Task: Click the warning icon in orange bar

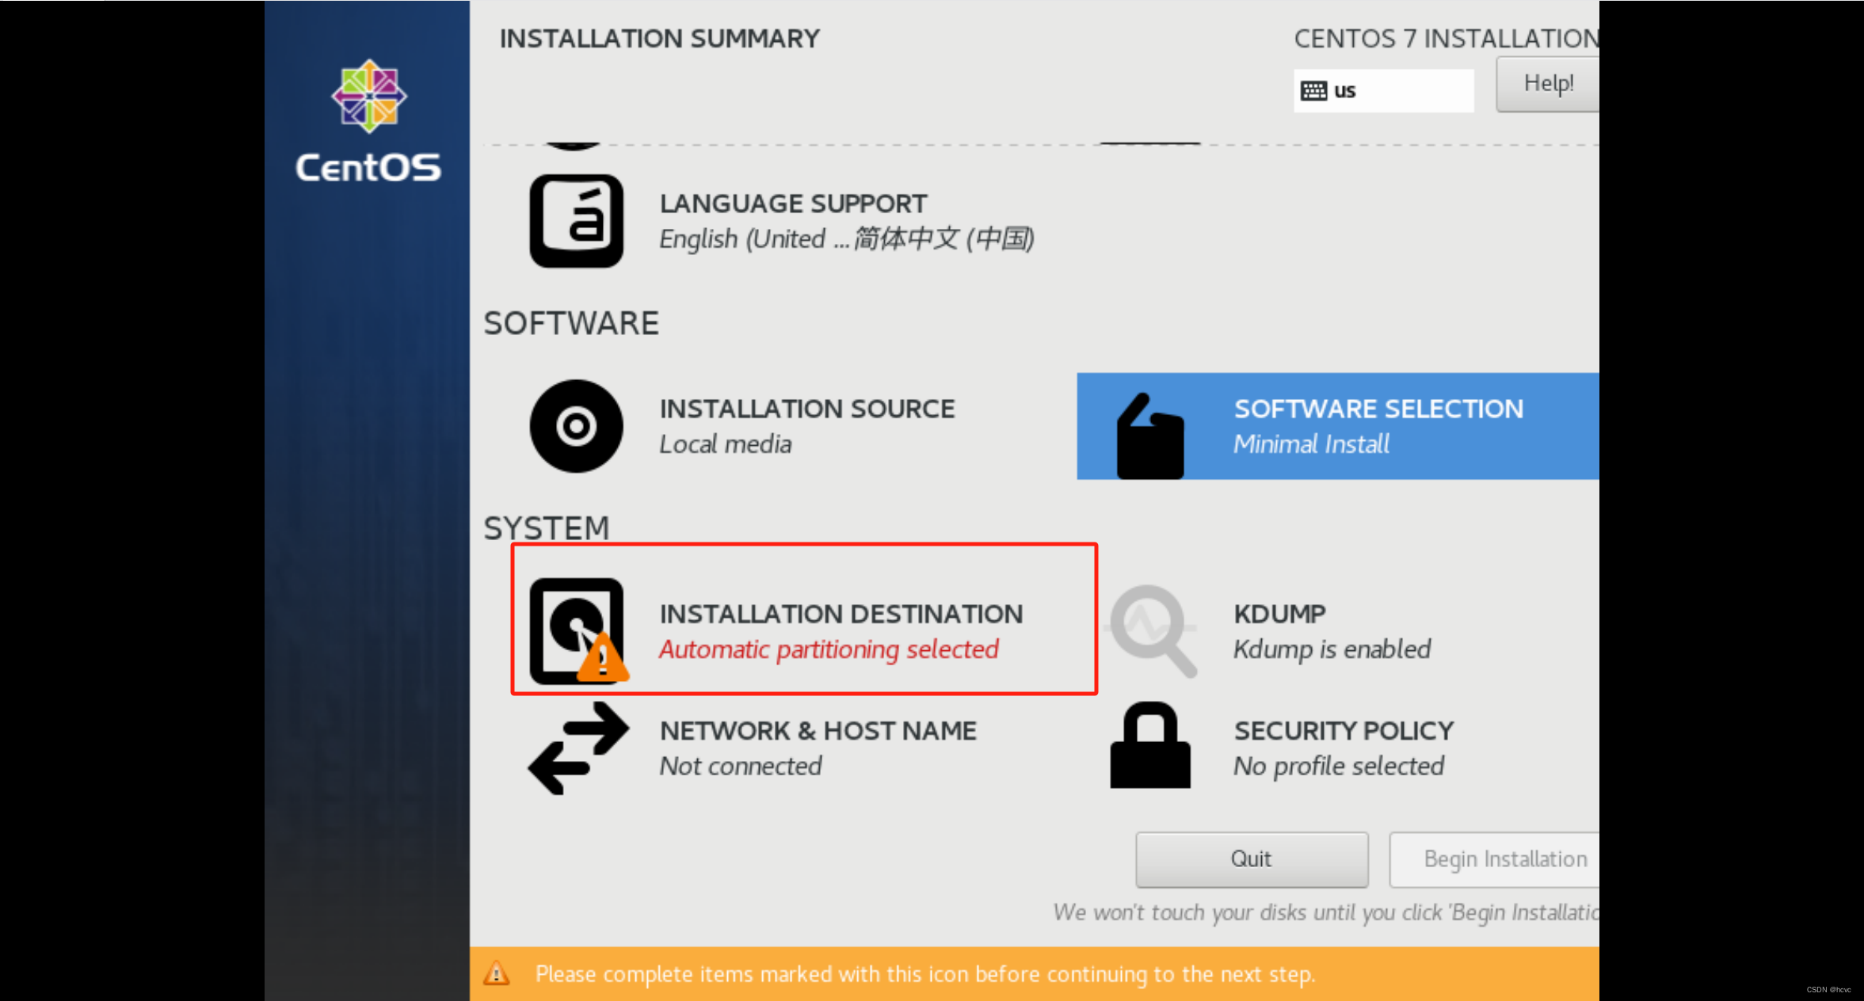Action: [497, 972]
